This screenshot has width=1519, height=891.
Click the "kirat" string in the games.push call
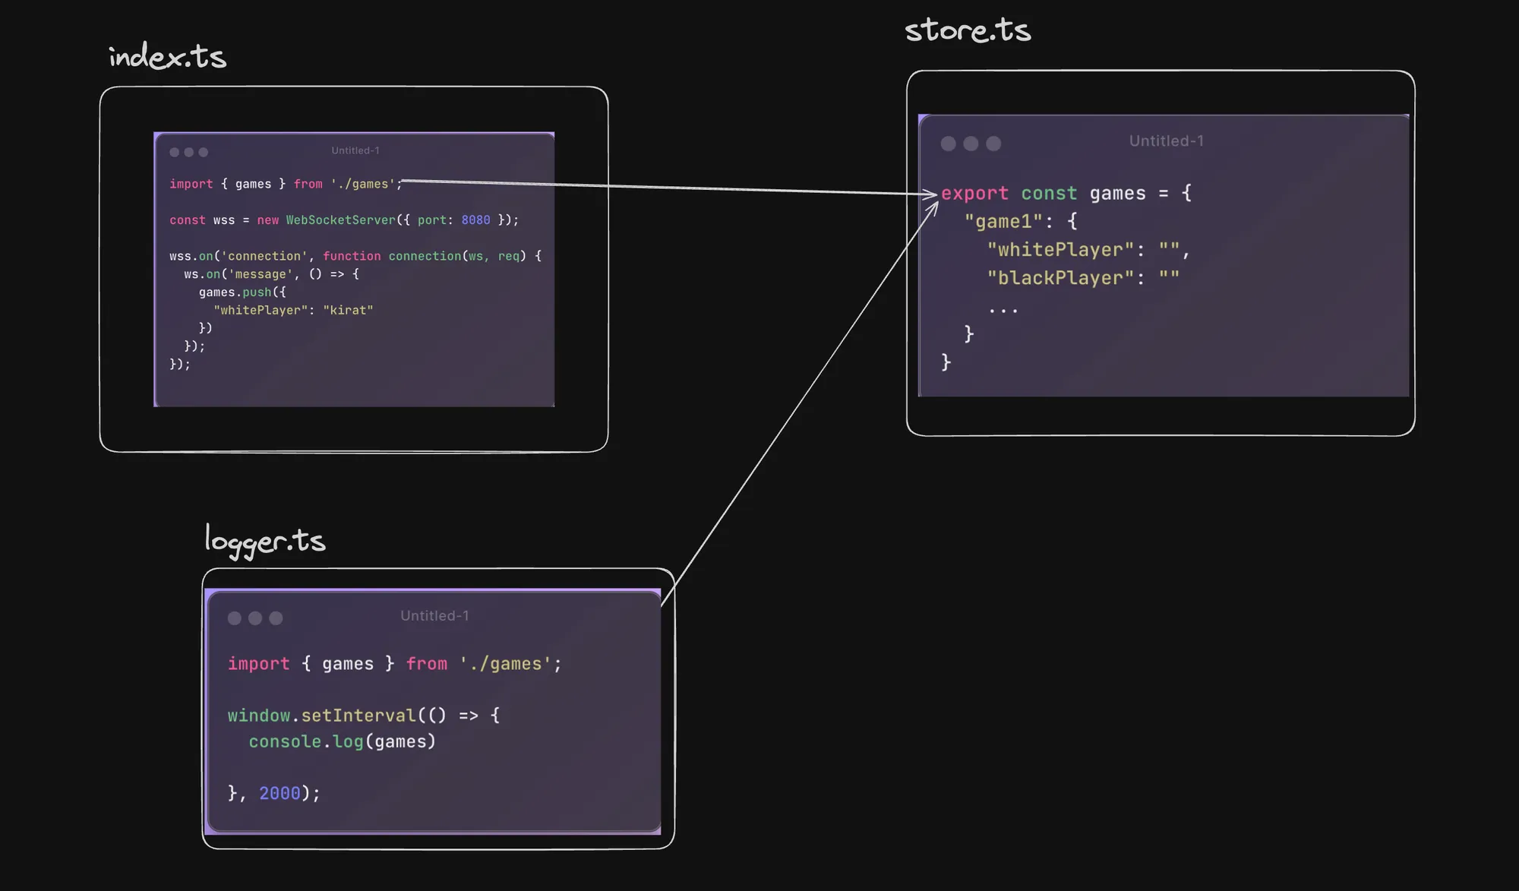tap(348, 311)
